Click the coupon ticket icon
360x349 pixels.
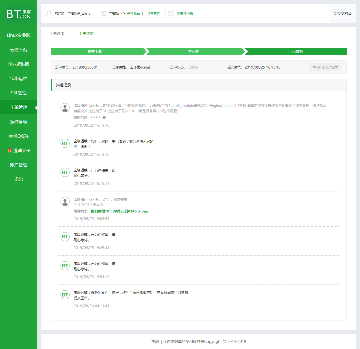click(171, 13)
